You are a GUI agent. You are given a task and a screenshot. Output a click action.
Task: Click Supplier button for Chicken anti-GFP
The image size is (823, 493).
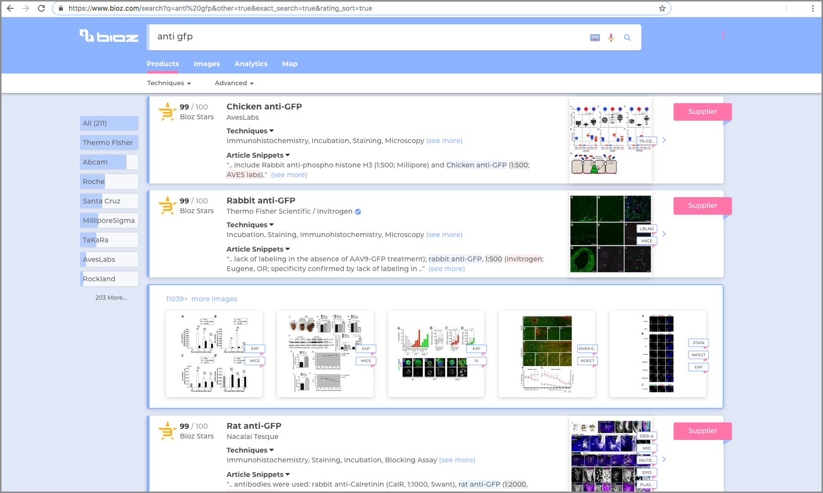[x=702, y=111]
